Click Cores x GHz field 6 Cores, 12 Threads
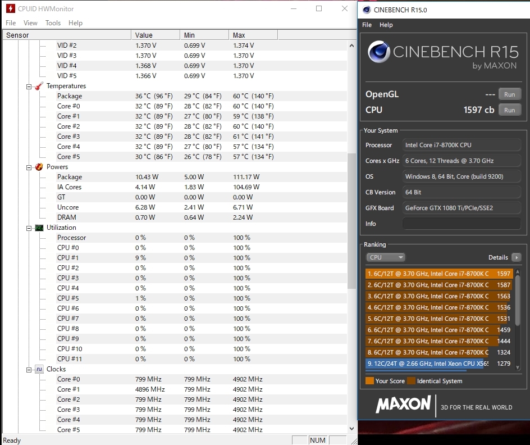The height and width of the screenshot is (445, 530). click(x=462, y=161)
